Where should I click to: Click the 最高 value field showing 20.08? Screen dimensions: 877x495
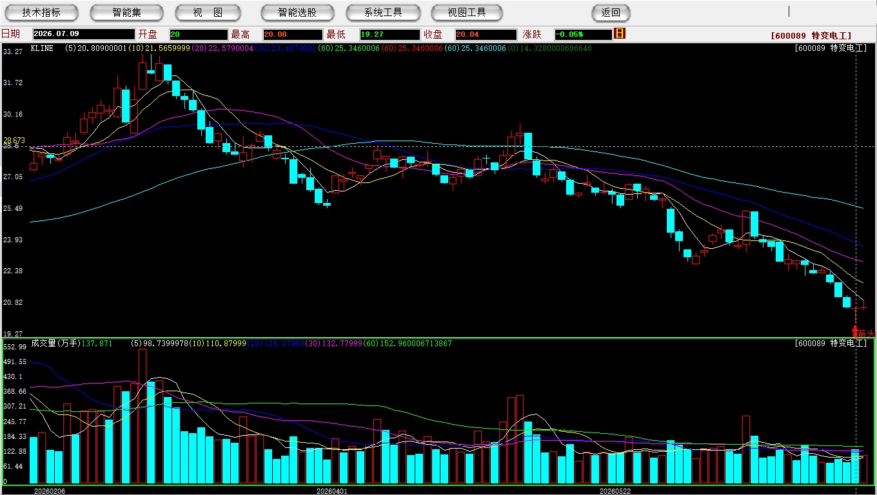tap(292, 34)
